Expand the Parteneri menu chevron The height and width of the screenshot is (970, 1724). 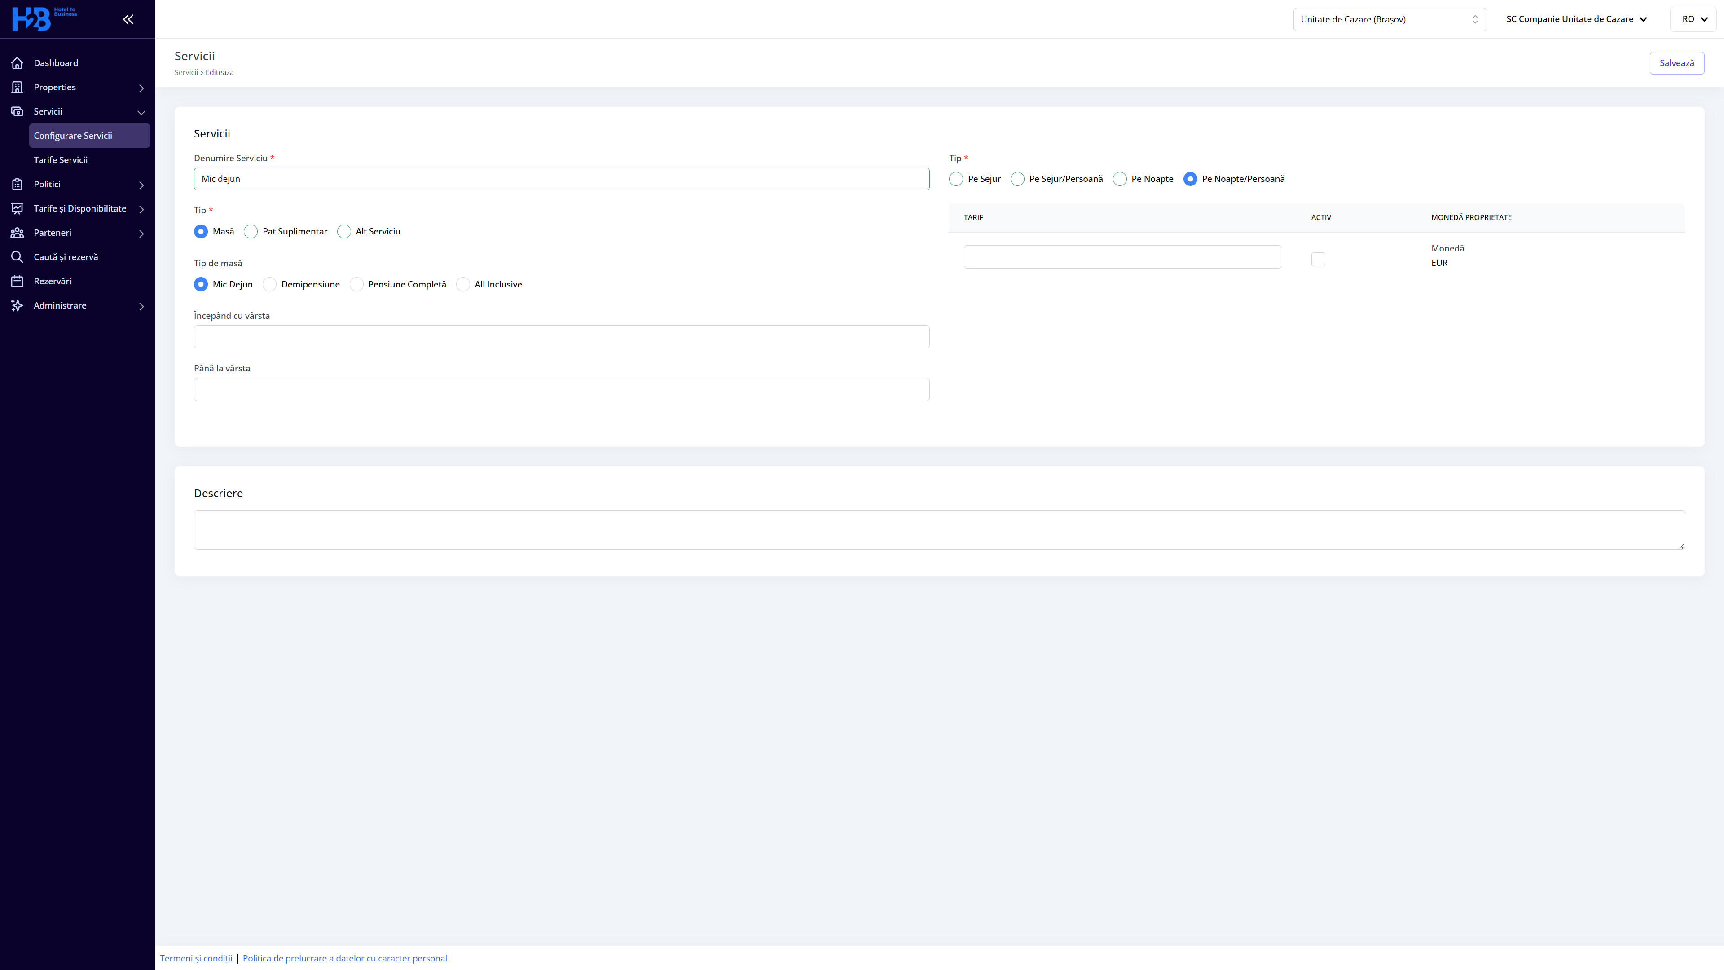[x=141, y=233]
